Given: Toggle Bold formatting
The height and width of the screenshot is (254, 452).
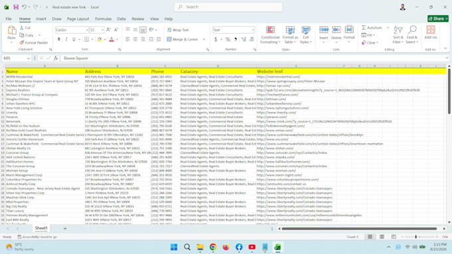Looking at the screenshot, I should [x=58, y=39].
